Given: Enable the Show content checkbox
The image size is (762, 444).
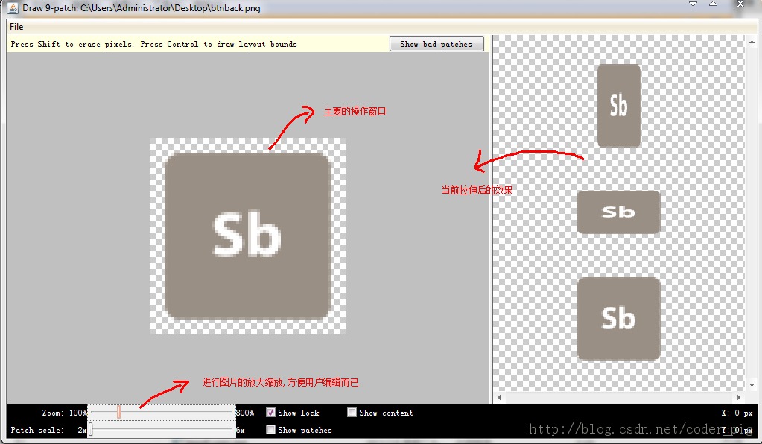Looking at the screenshot, I should click(352, 413).
